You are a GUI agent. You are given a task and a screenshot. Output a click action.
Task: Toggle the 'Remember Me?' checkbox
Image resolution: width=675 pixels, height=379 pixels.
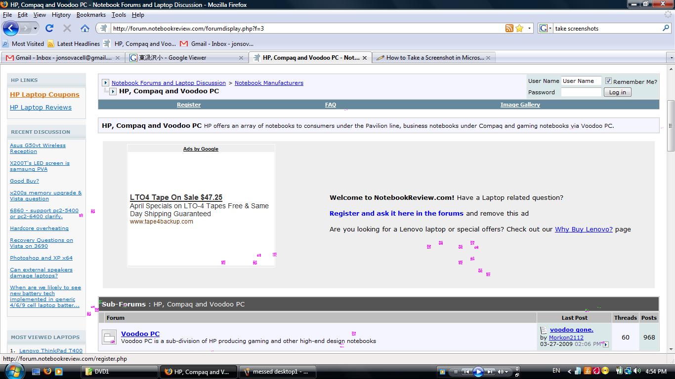(x=608, y=81)
